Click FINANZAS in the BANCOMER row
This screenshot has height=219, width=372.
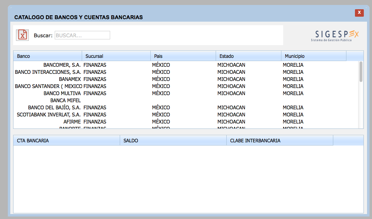pos(95,65)
